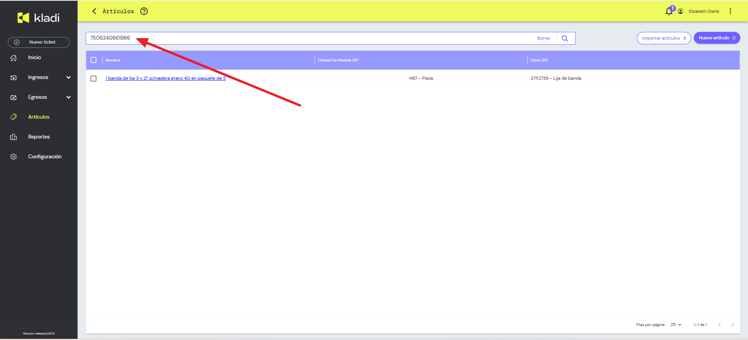The height and width of the screenshot is (340, 748).
Task: Sort by Nombre column header
Action: [113, 60]
